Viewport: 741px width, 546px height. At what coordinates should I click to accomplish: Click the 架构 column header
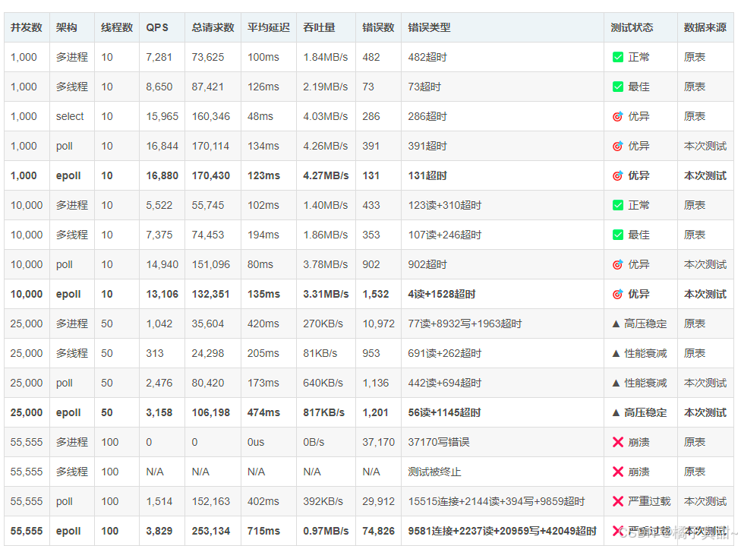(x=66, y=27)
